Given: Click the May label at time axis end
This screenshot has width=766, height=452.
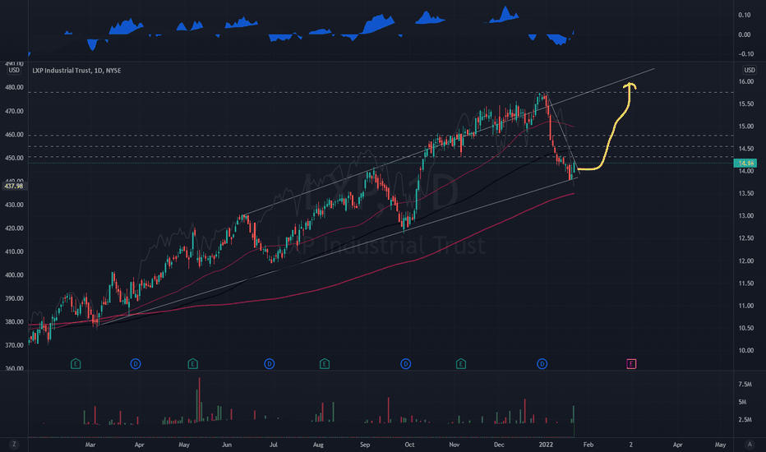Looking at the screenshot, I should (720, 445).
